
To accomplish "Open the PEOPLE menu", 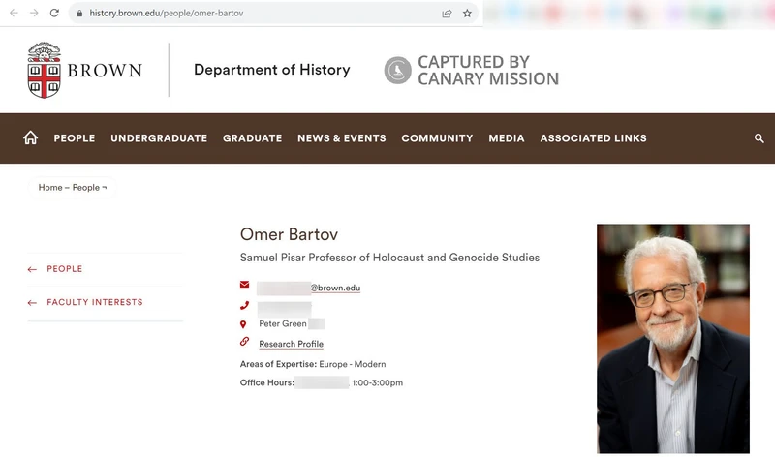I will coord(75,138).
